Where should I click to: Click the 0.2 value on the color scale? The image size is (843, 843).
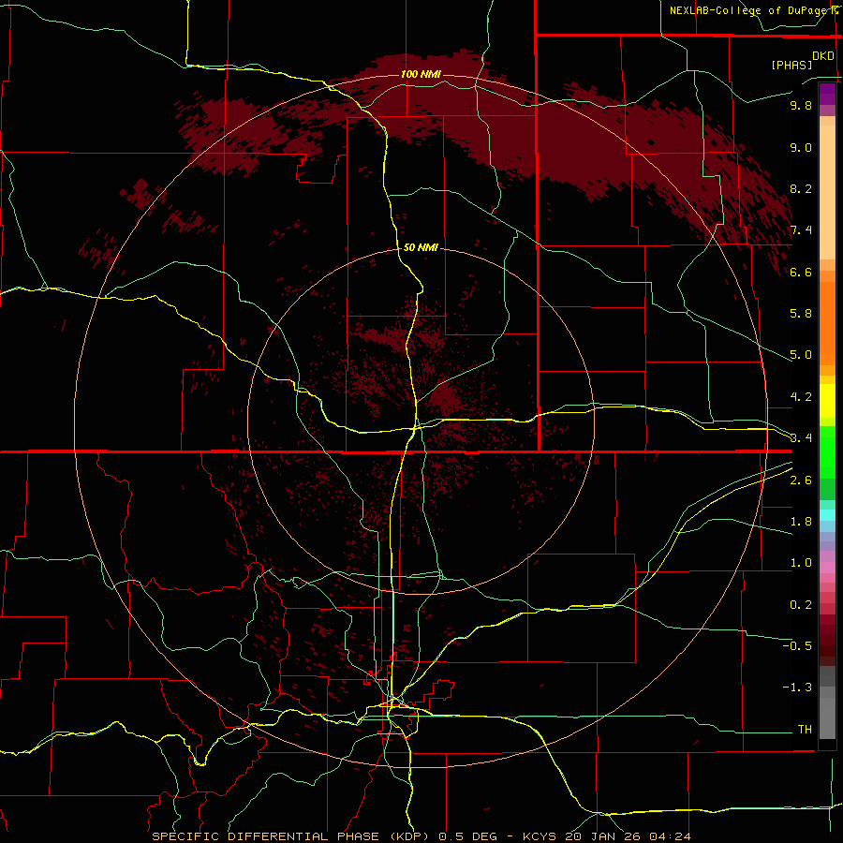coord(801,605)
